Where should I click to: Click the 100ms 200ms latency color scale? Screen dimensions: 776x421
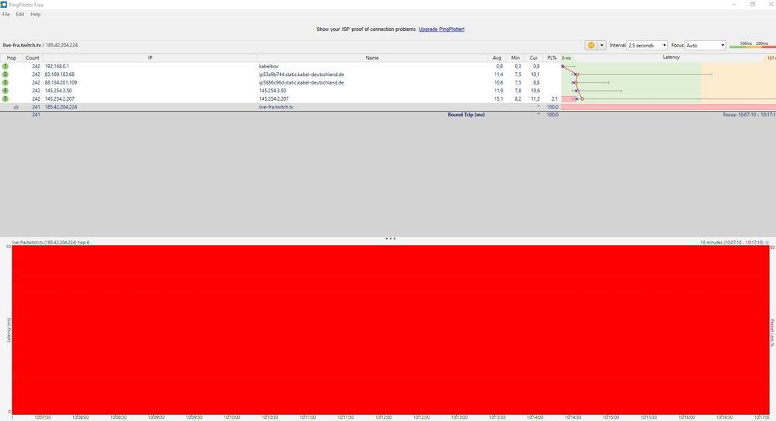[753, 45]
